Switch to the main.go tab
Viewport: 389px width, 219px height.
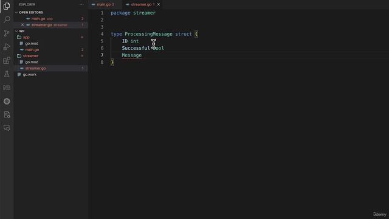(105, 4)
